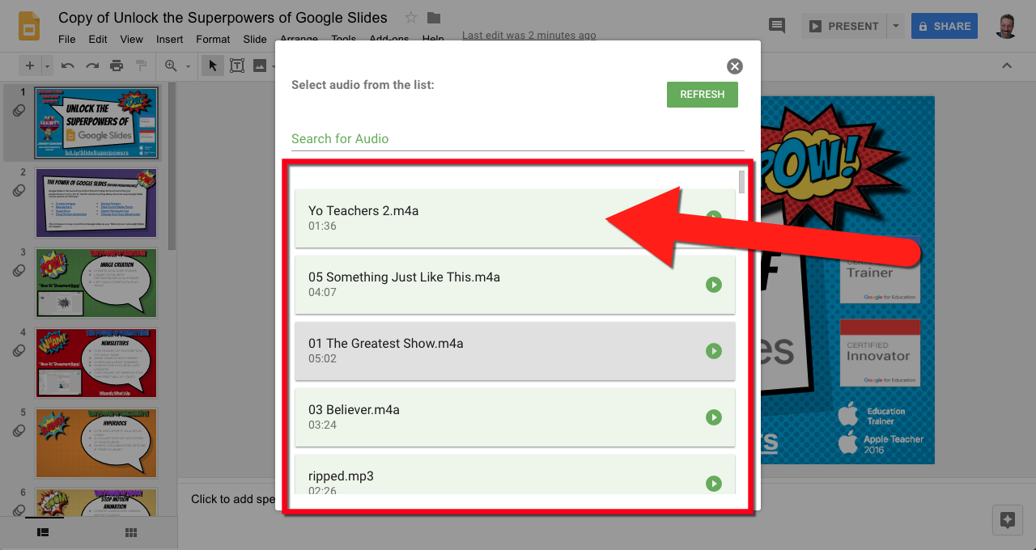This screenshot has height=550, width=1036.
Task: Select ripped.mp3 audio entry
Action: click(x=515, y=476)
